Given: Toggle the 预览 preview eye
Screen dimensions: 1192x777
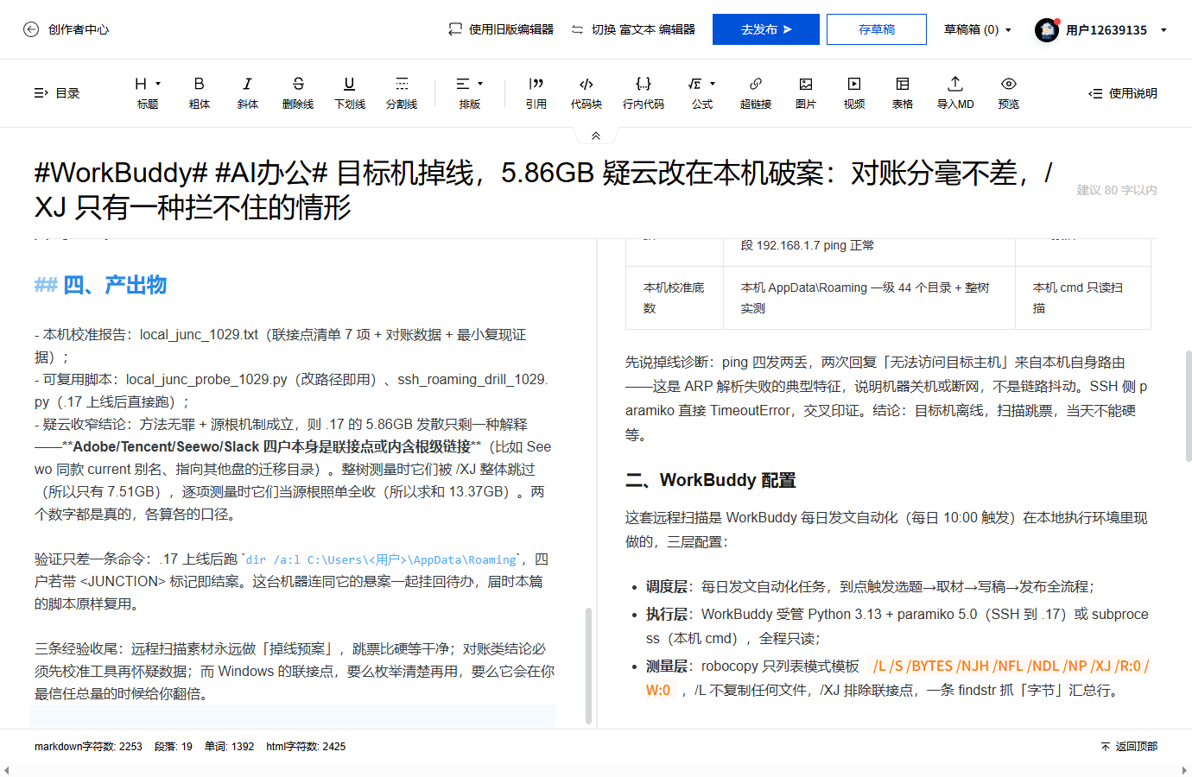Looking at the screenshot, I should coord(1008,93).
